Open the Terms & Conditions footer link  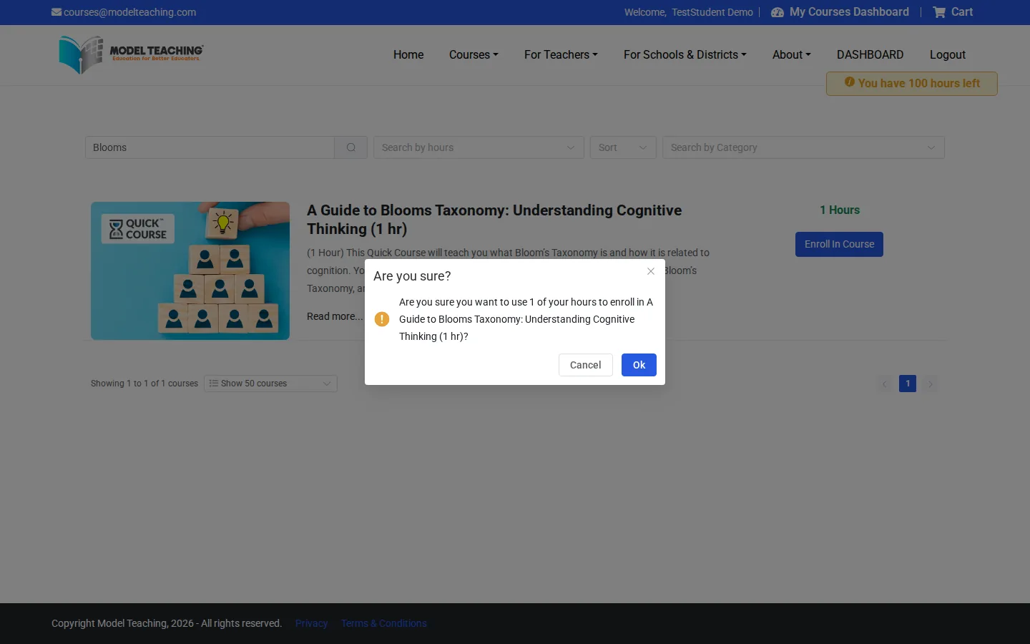click(x=384, y=623)
